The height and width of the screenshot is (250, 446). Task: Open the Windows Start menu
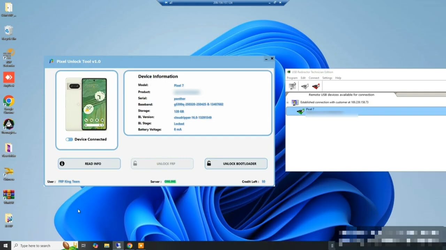click(x=5, y=245)
